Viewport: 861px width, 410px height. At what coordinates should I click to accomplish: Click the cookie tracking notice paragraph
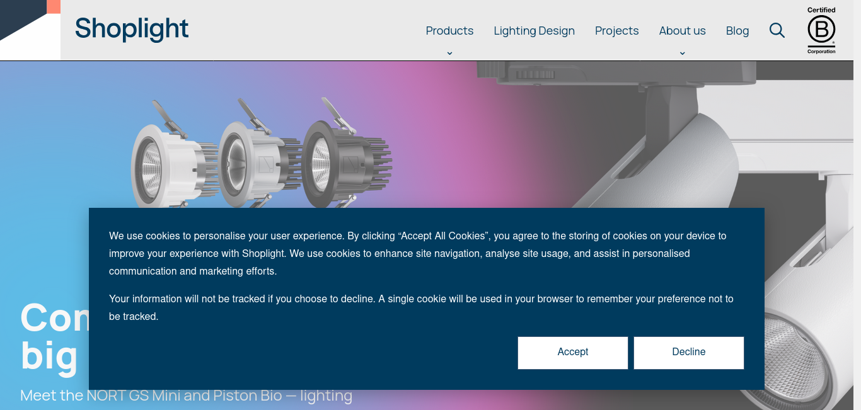421,307
